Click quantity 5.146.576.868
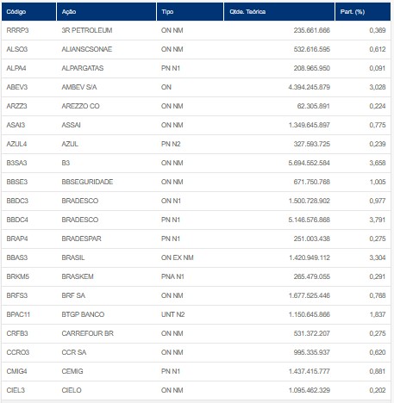394x403 pixels. click(x=310, y=220)
